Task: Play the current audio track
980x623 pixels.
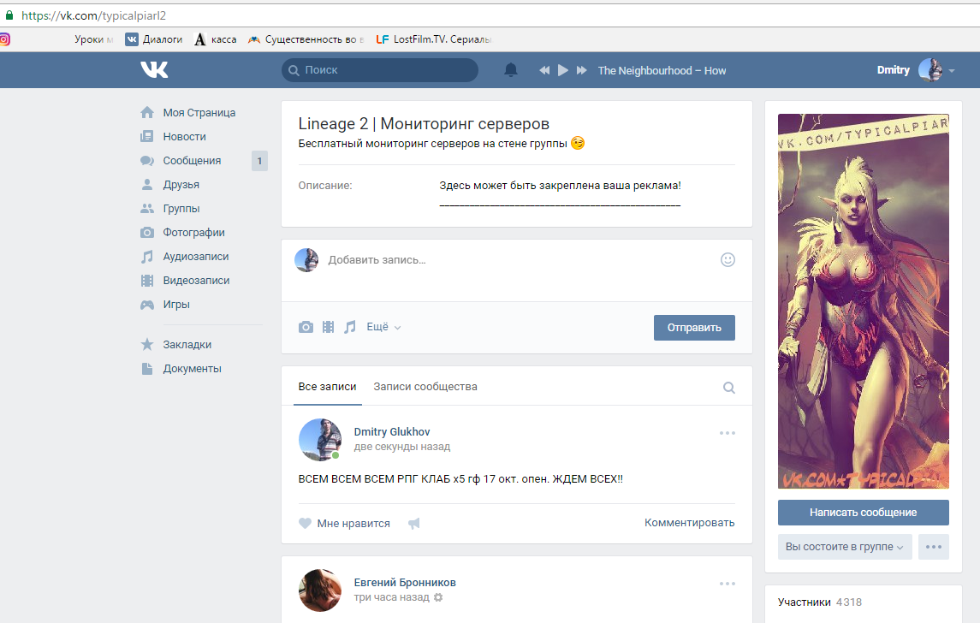Action: [563, 70]
